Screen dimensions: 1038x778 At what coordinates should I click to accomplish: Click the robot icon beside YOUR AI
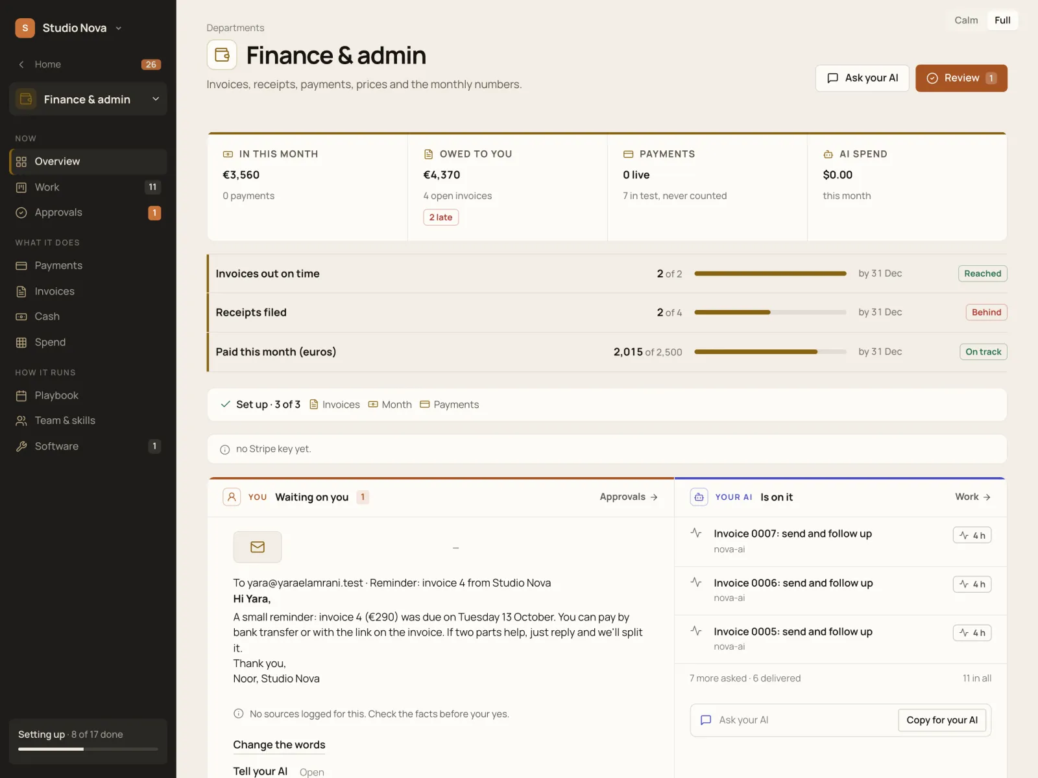[699, 497]
